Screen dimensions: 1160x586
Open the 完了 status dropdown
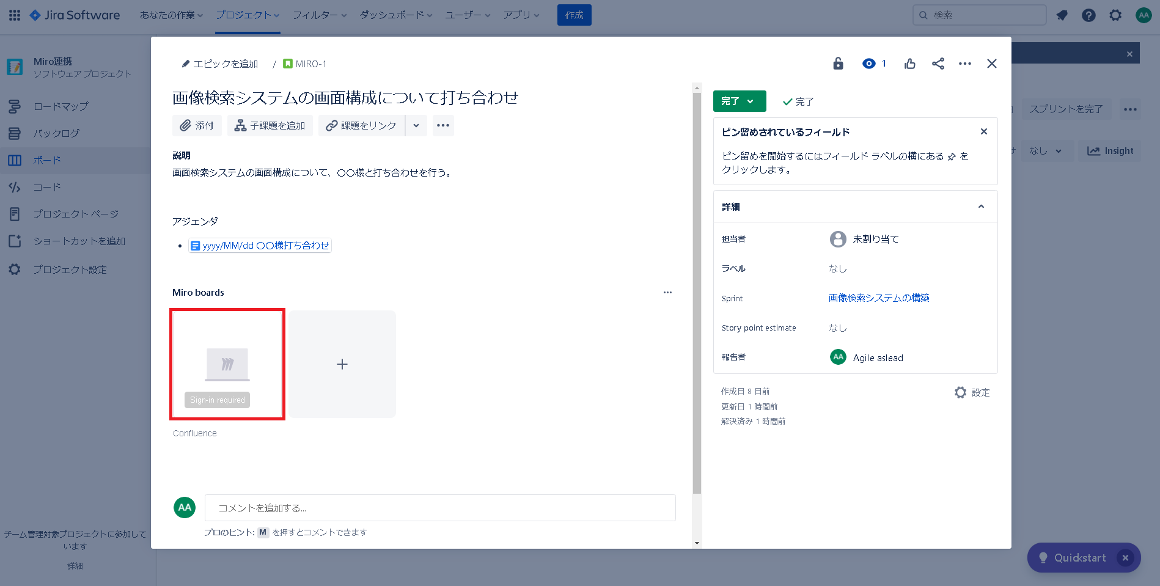pos(739,101)
